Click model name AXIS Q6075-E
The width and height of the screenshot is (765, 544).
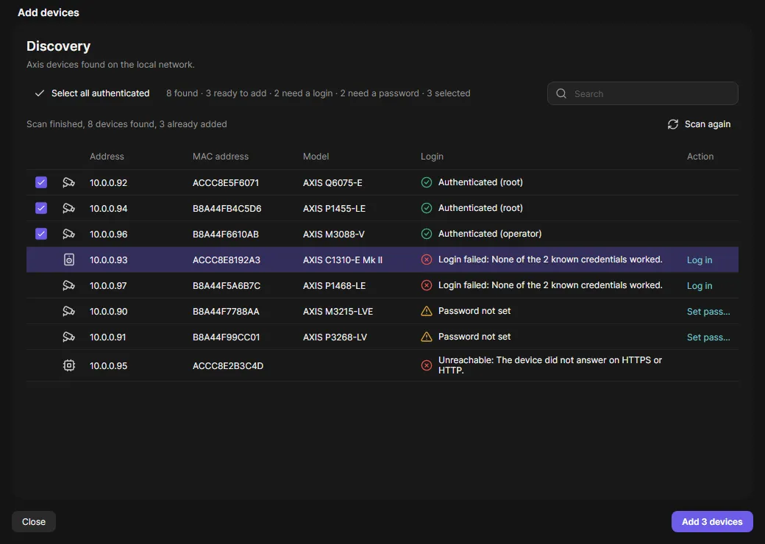point(332,183)
